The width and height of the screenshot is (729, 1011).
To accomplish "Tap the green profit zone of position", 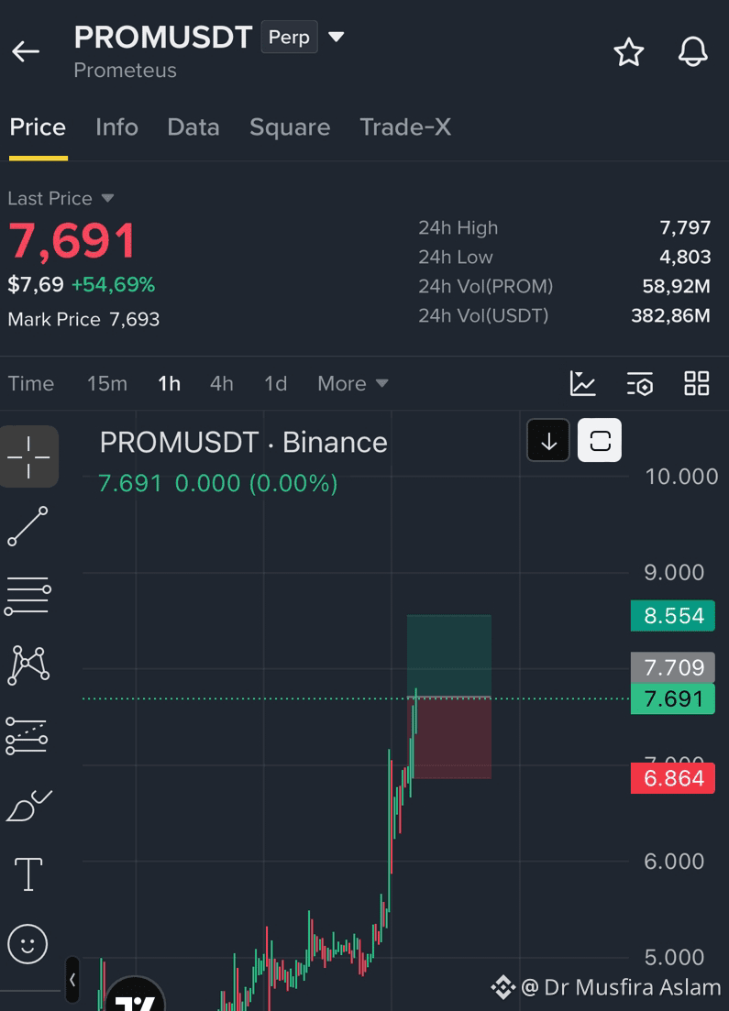I will pos(449,655).
